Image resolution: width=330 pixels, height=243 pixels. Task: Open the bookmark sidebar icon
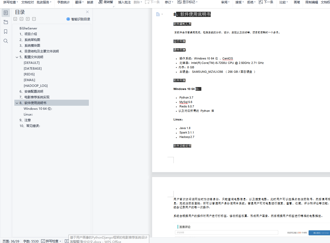(6, 32)
